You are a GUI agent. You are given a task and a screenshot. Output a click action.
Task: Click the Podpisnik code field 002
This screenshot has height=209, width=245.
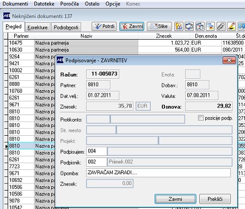tap(96, 162)
